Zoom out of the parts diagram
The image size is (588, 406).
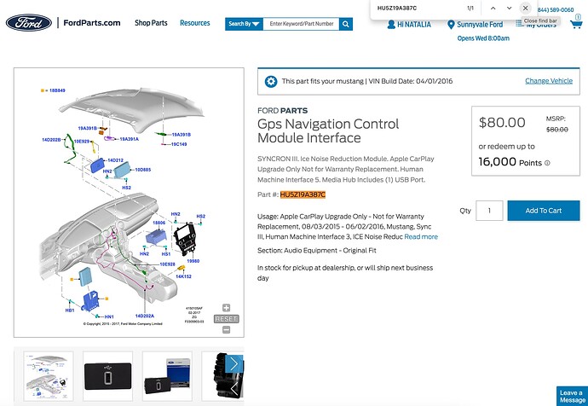coord(226,328)
